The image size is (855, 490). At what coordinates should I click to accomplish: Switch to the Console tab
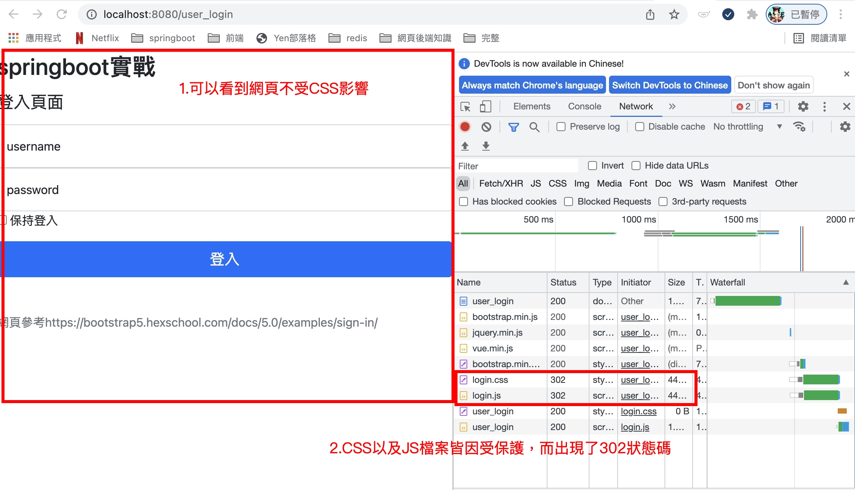point(584,106)
